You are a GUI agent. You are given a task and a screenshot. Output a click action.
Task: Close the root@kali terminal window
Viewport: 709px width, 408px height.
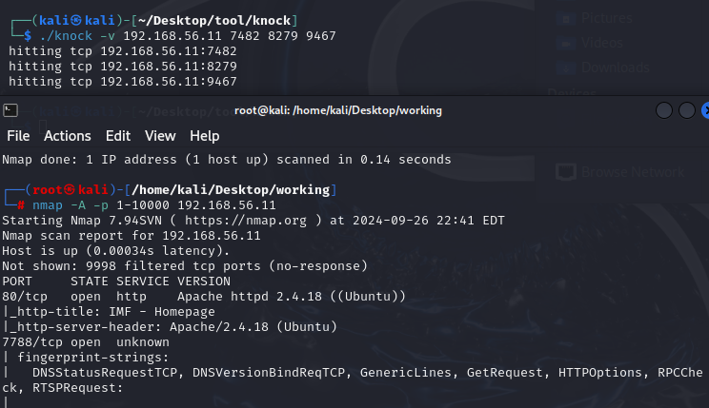(705, 110)
